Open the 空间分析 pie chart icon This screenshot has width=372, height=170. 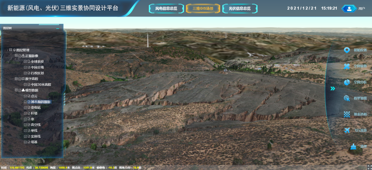[347, 82]
